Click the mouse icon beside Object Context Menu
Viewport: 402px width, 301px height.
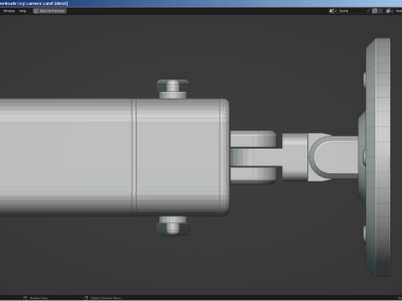pos(86,298)
